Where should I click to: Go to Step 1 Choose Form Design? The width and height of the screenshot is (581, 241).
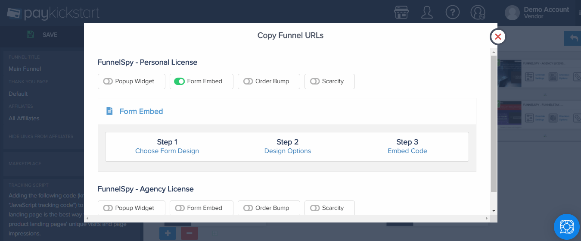[167, 147]
